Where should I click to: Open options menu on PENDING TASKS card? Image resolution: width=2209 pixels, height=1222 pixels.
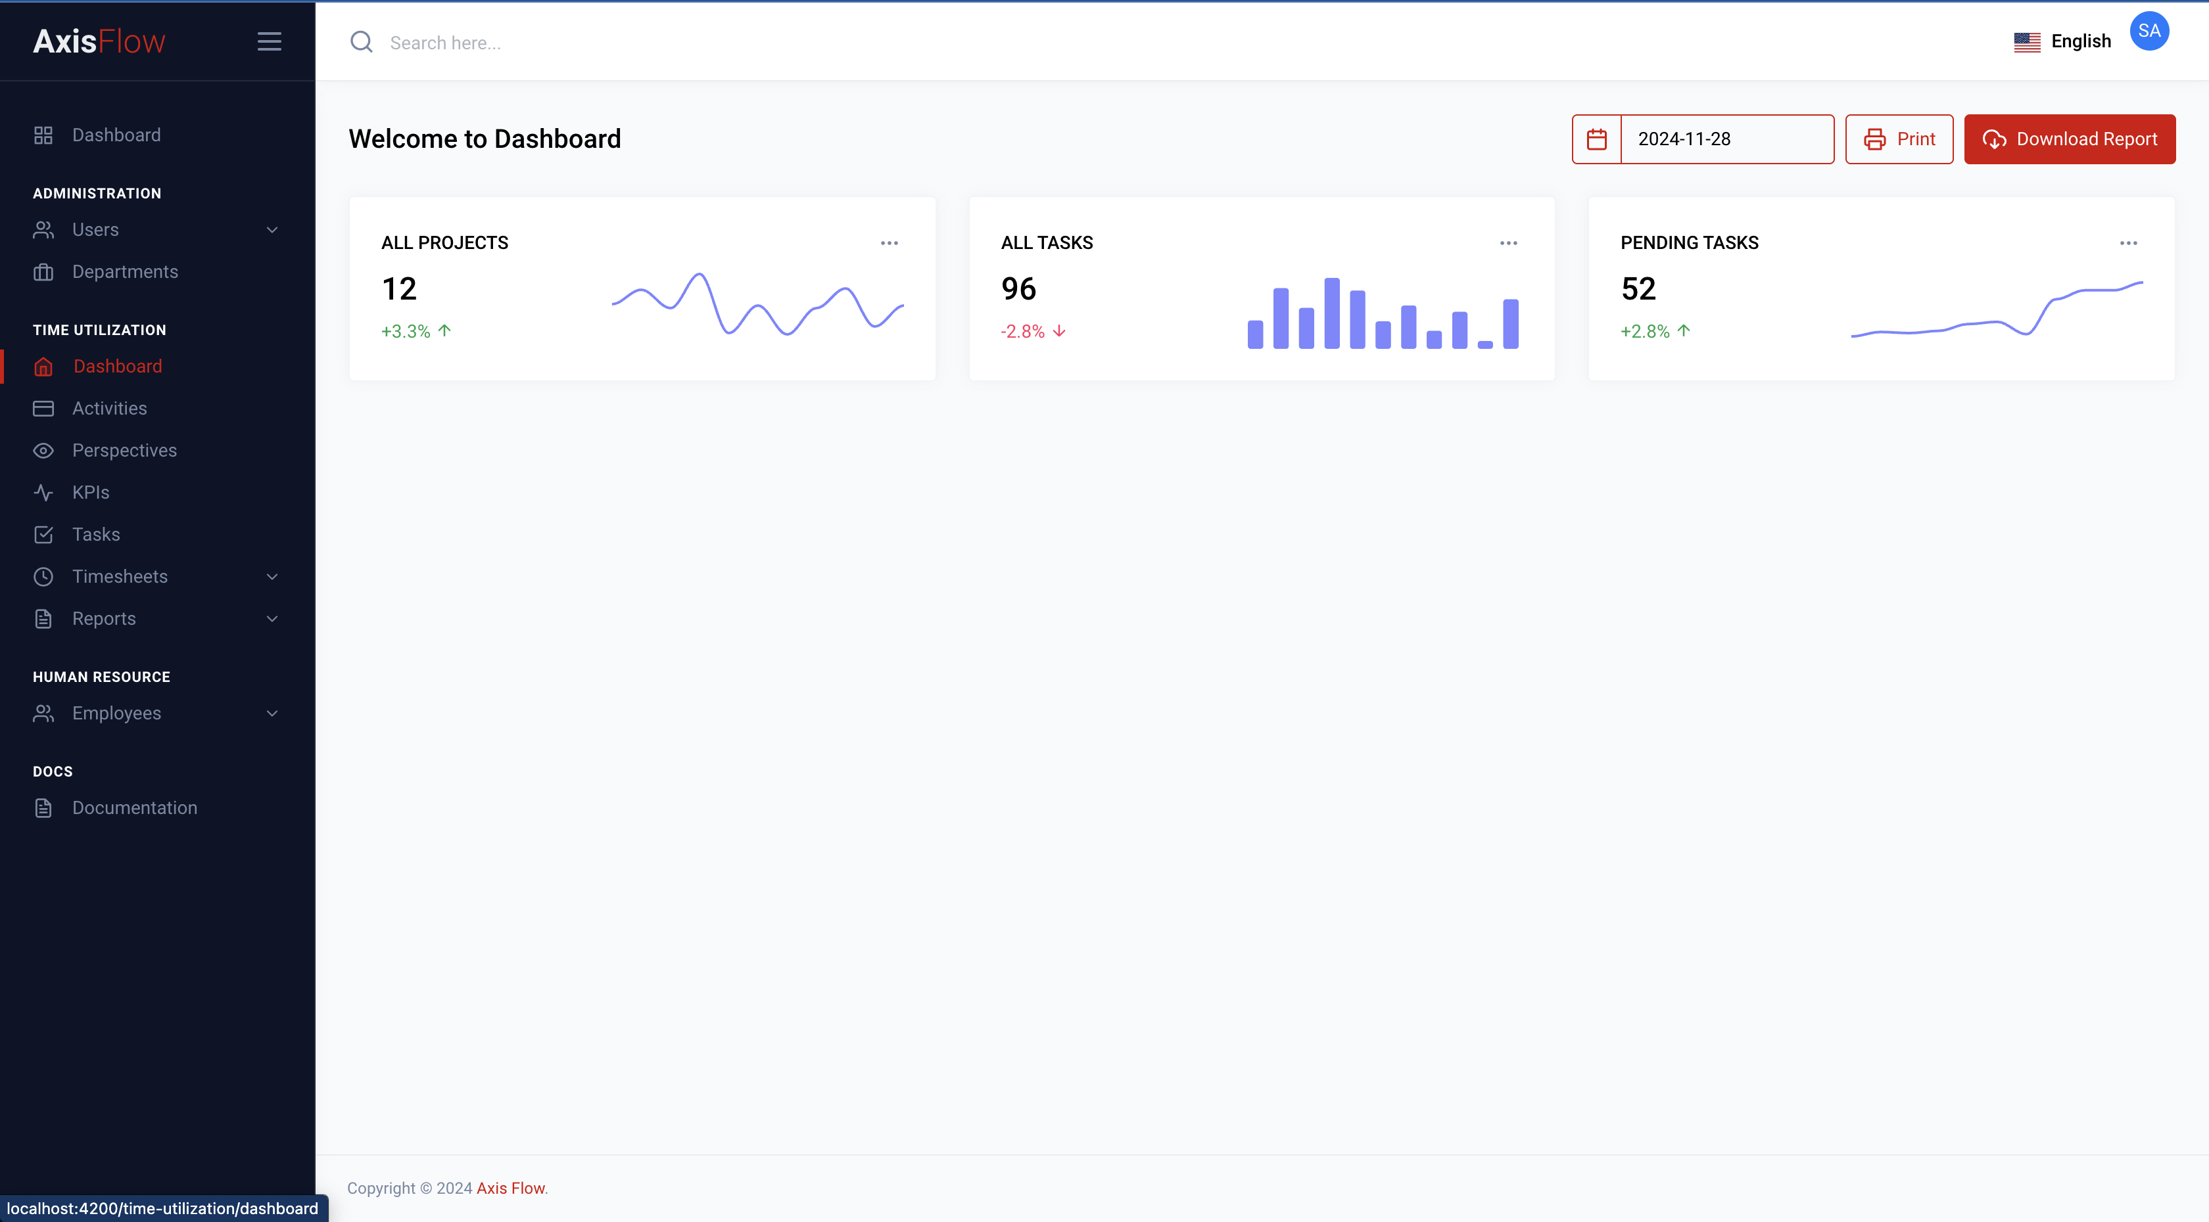pos(2129,242)
